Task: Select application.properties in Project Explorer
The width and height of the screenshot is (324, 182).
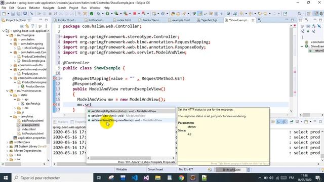Action: [31, 138]
